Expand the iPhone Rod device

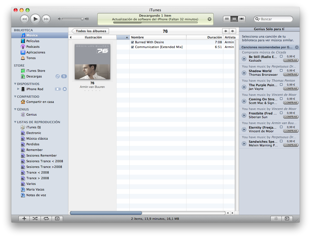click(x=18, y=89)
